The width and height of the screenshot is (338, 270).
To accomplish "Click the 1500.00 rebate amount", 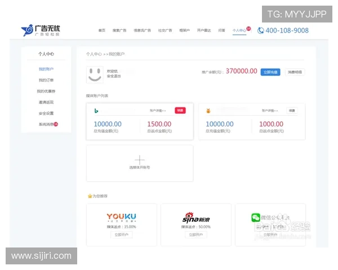I will 159,124.
